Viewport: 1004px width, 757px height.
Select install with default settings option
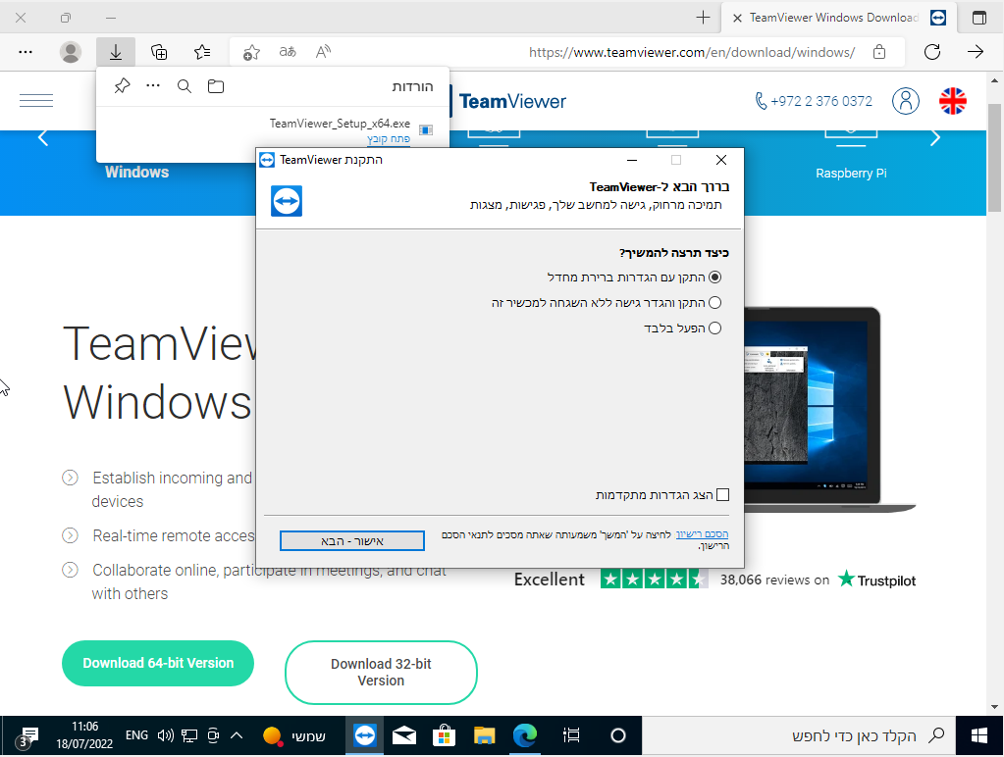714,278
